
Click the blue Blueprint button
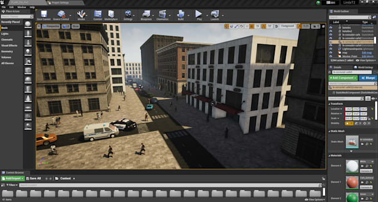pos(367,78)
